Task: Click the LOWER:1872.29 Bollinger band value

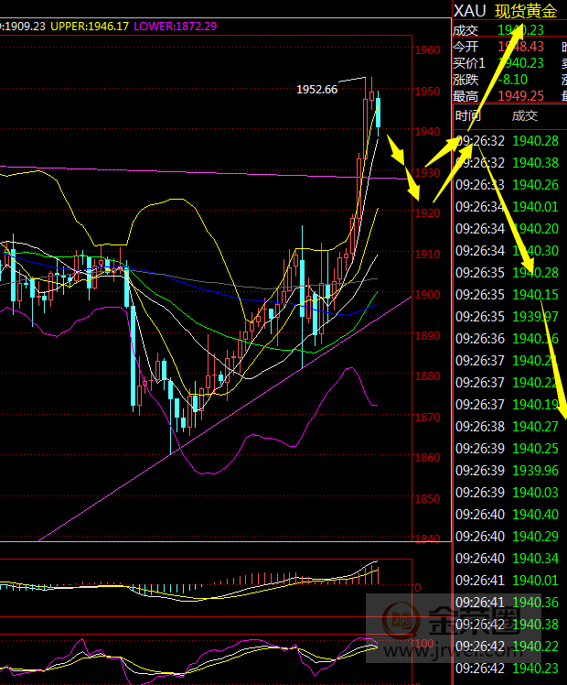Action: coord(176,27)
